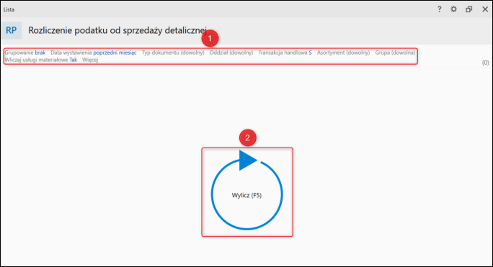Change the Grupowanie brak filter
493x267 pixels.
click(x=25, y=53)
